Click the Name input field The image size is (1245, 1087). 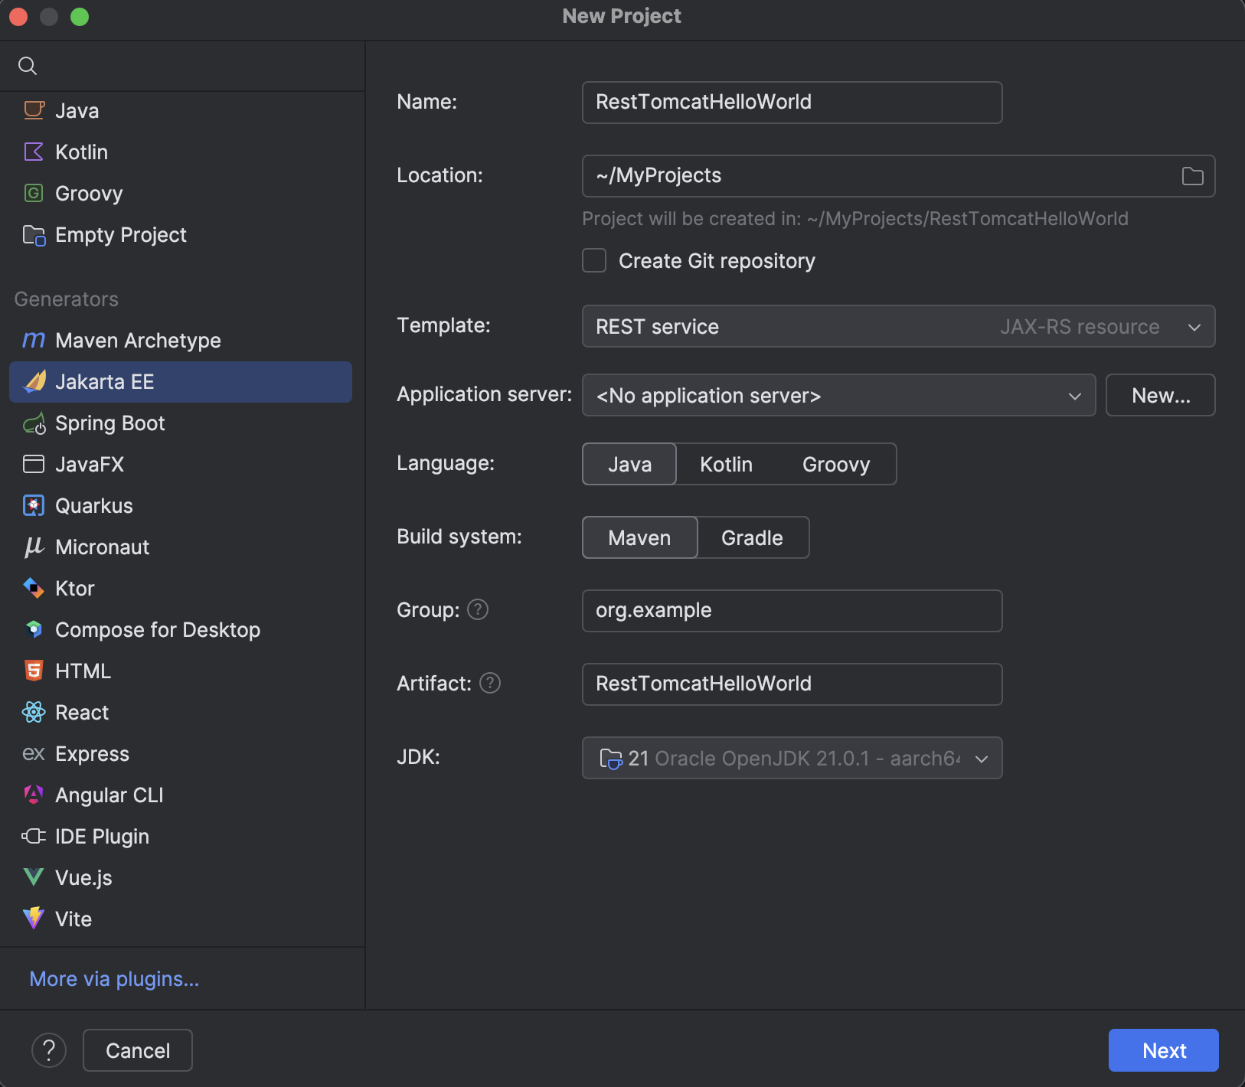(791, 102)
